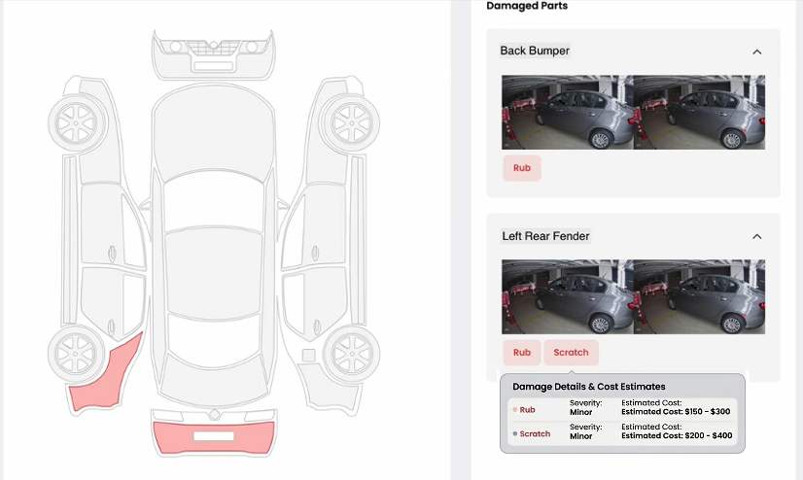Select left front wheel on diagram

tap(77, 123)
